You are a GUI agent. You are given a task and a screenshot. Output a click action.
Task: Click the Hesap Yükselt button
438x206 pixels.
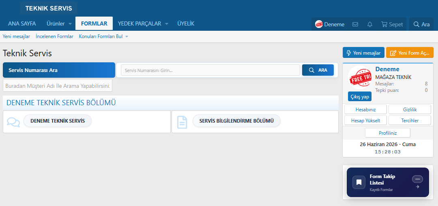click(x=366, y=121)
